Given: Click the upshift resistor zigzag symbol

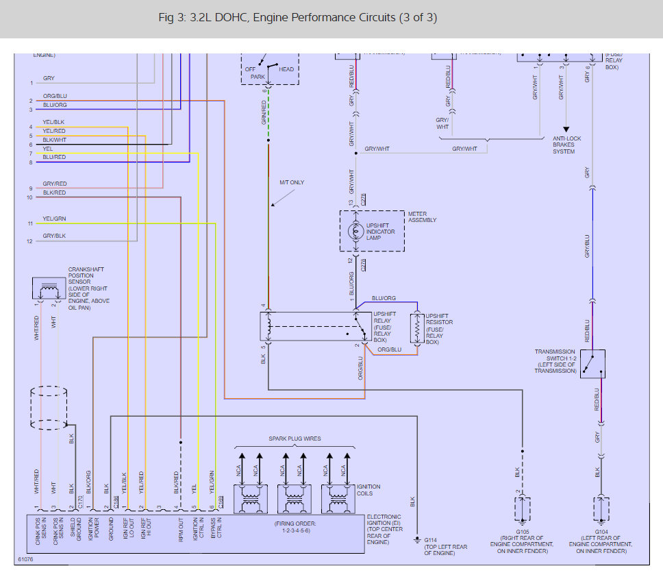Looking at the screenshot, I should pyautogui.click(x=417, y=328).
